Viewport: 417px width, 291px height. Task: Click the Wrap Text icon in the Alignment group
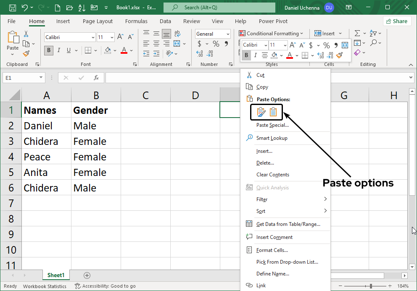(177, 34)
